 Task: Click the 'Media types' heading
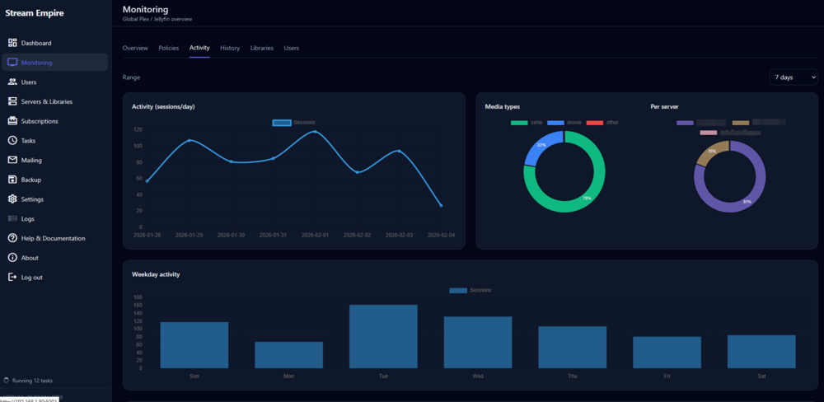503,106
